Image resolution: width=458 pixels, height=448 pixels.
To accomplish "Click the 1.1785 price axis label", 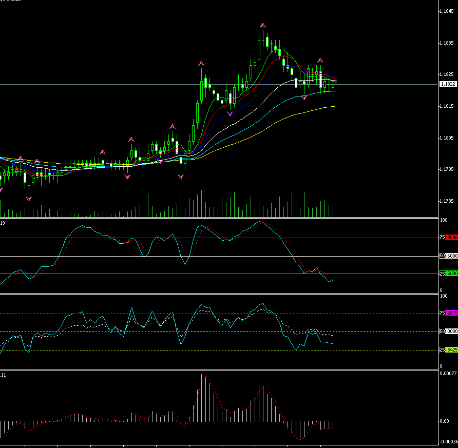I will 447,201.
